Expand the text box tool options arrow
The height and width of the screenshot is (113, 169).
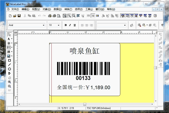point(12,43)
